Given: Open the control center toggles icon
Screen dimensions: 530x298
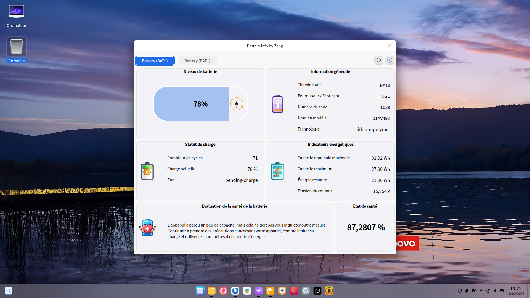Looking at the screenshot, I should point(502,291).
